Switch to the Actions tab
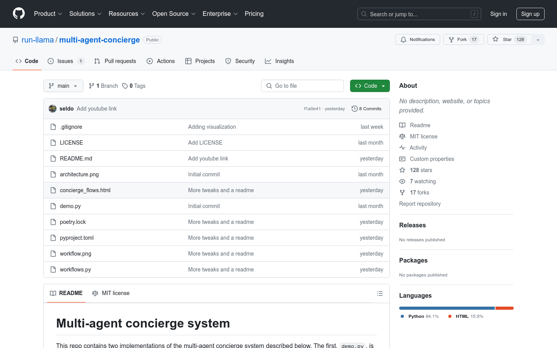Viewport: 557px width, 348px height. pos(161,61)
